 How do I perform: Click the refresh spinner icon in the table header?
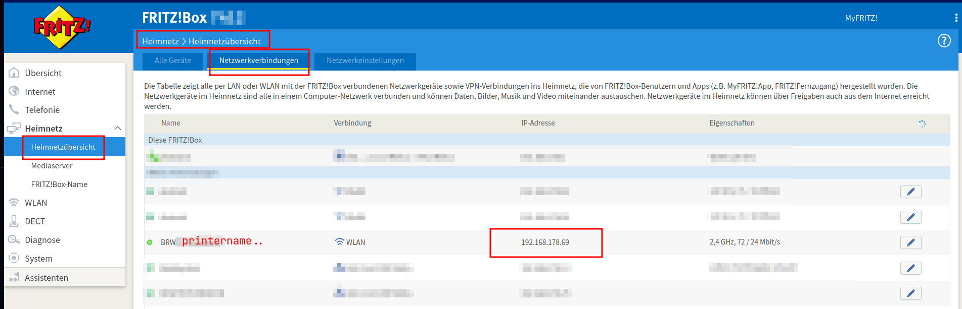tap(922, 123)
